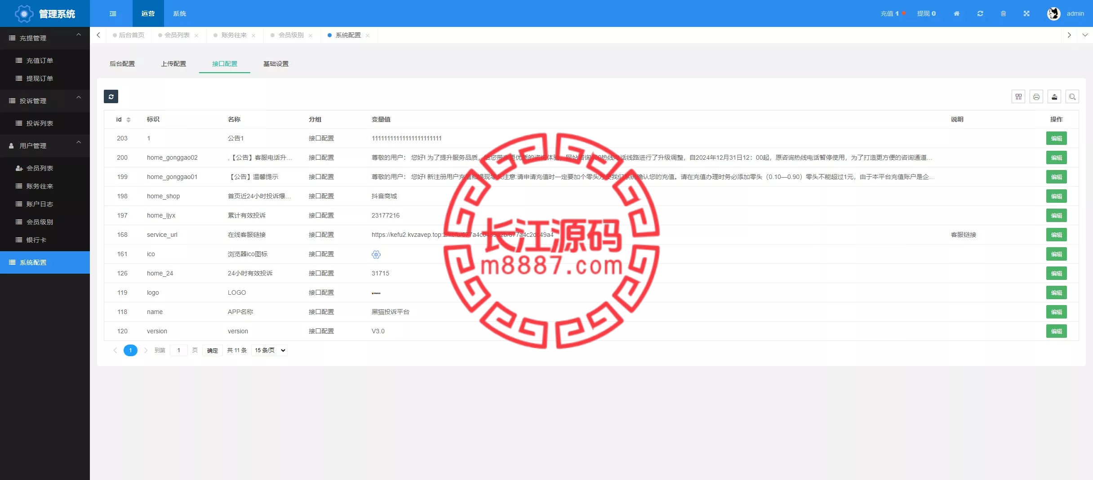Select the 接口配置 tab
This screenshot has width=1093, height=480.
(225, 64)
